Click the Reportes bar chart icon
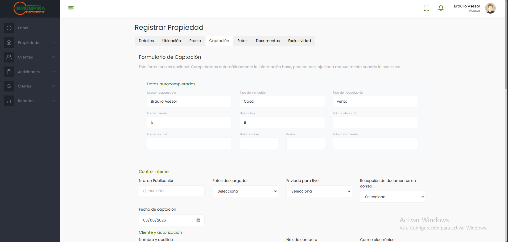 9,101
